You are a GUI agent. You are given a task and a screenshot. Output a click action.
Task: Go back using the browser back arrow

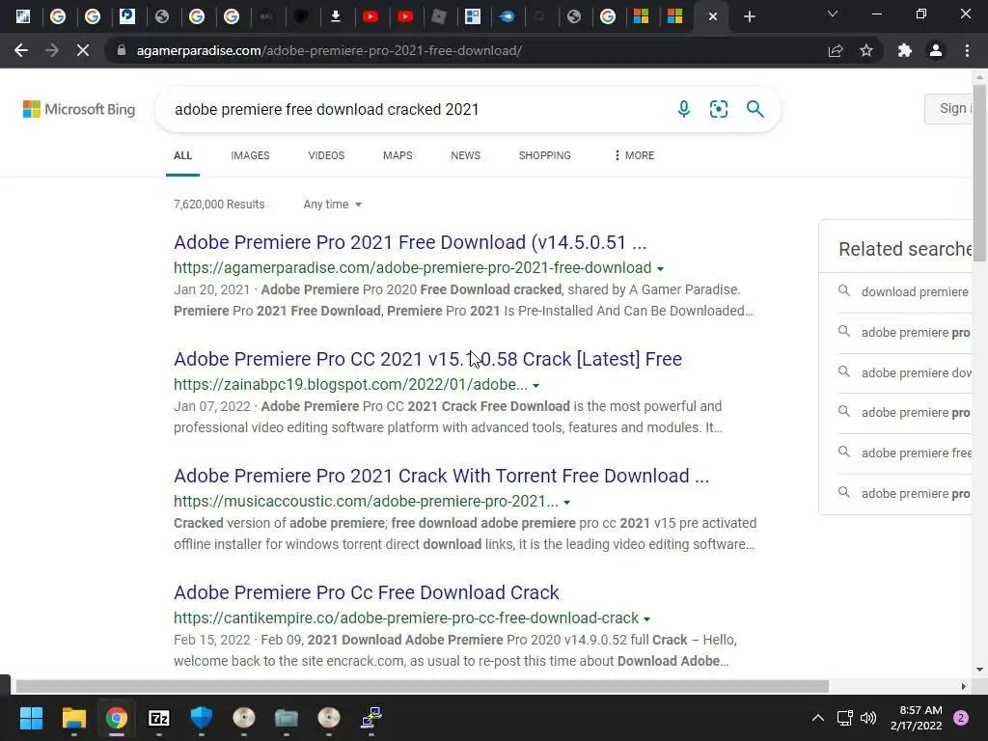[21, 50]
